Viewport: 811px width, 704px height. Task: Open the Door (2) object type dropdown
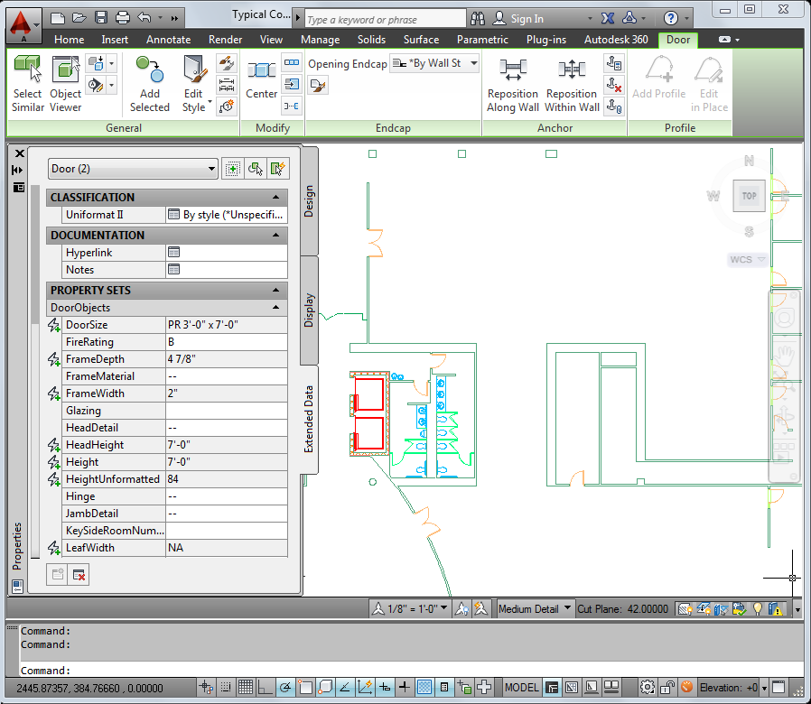tap(133, 169)
